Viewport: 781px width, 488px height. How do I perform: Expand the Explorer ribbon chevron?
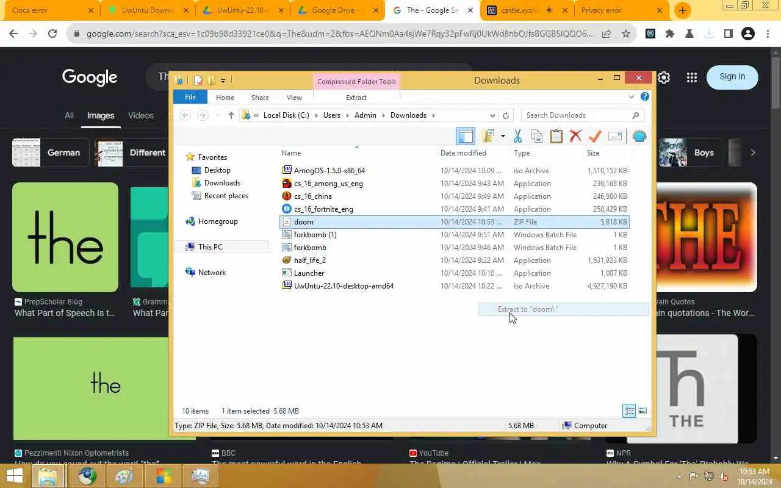click(632, 96)
